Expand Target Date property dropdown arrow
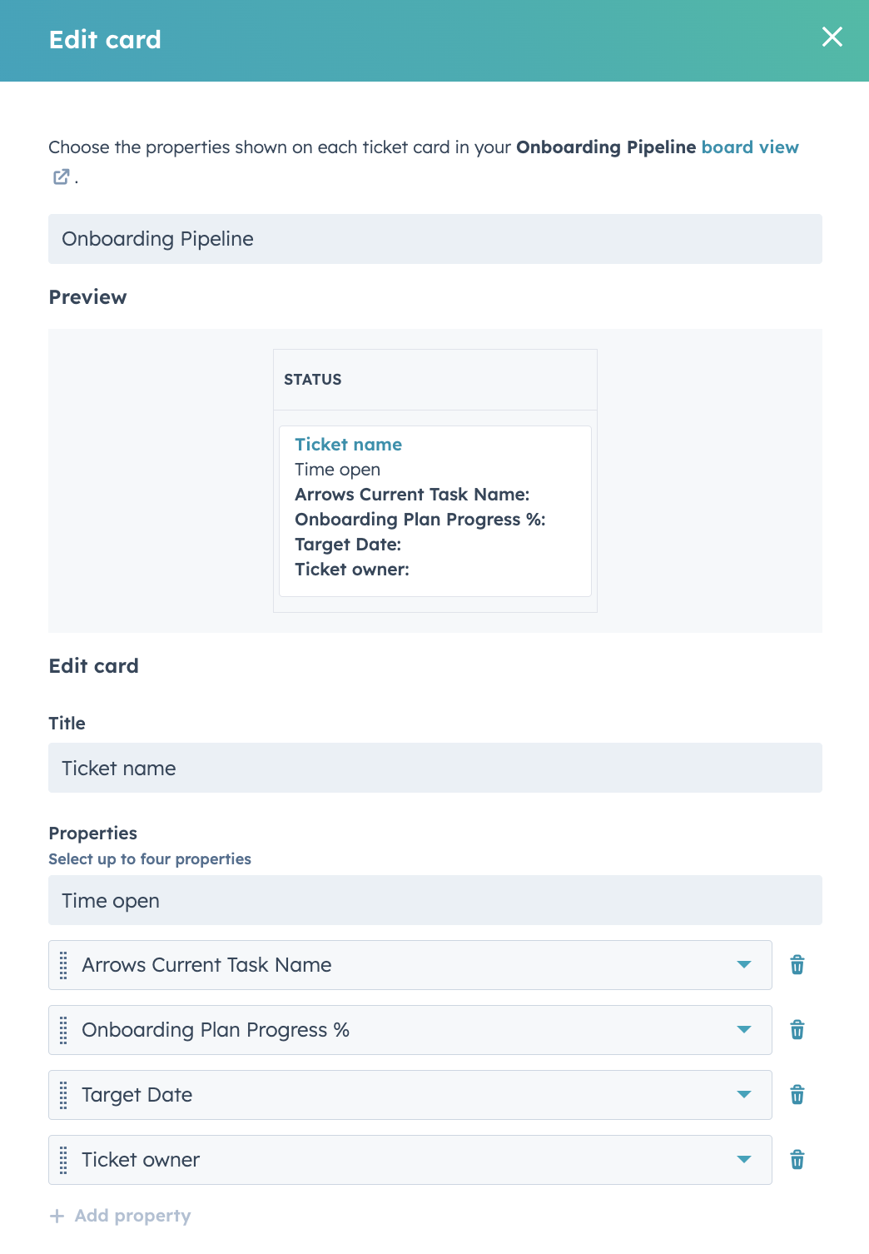This screenshot has width=869, height=1254. [744, 1095]
